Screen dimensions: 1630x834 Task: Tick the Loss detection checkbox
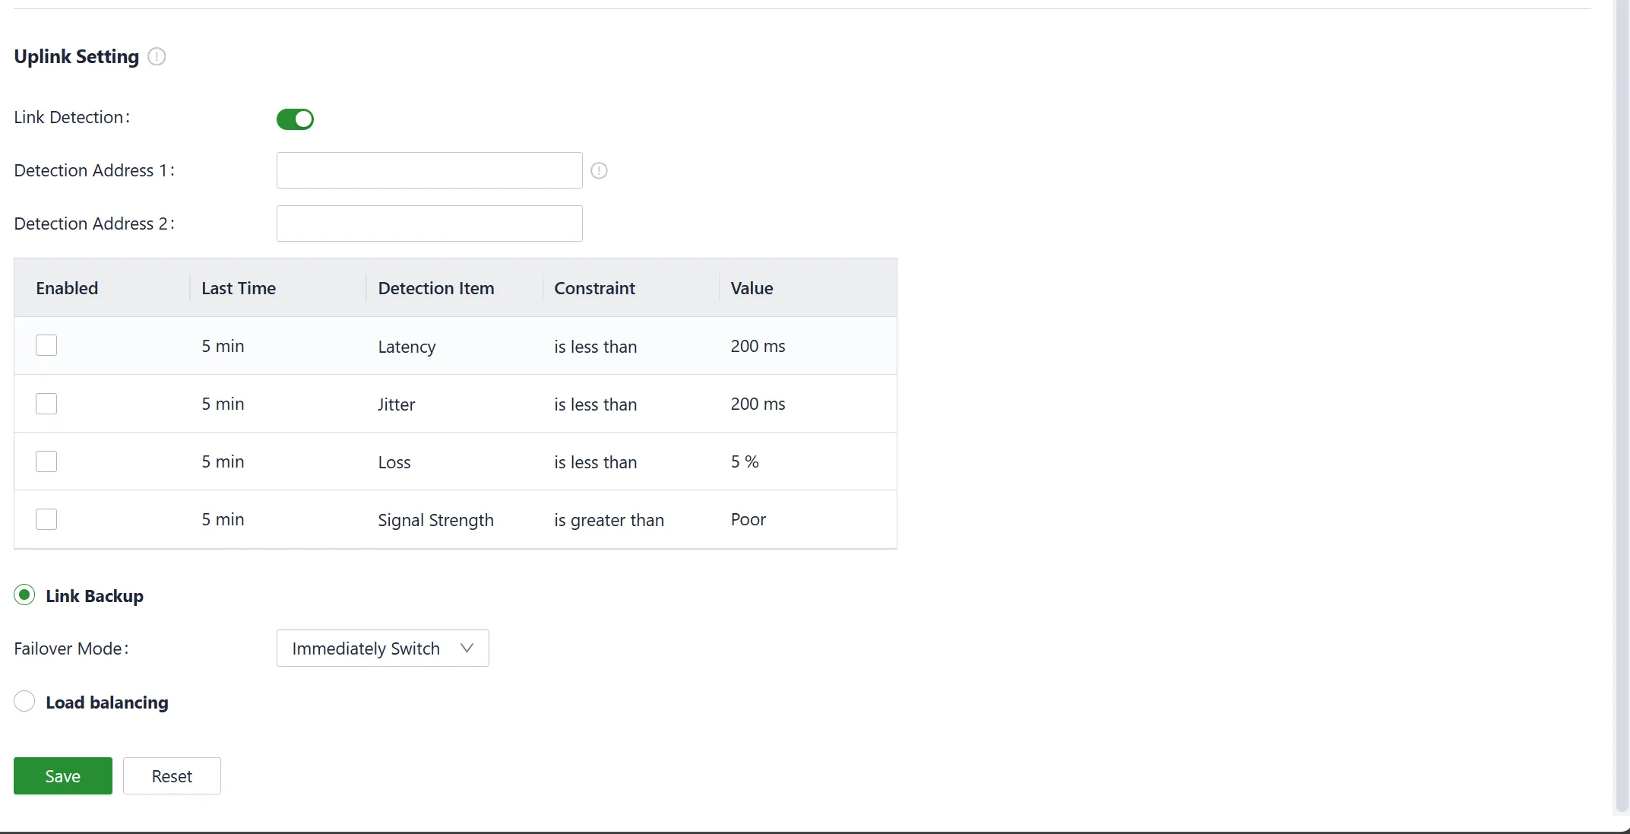coord(46,461)
